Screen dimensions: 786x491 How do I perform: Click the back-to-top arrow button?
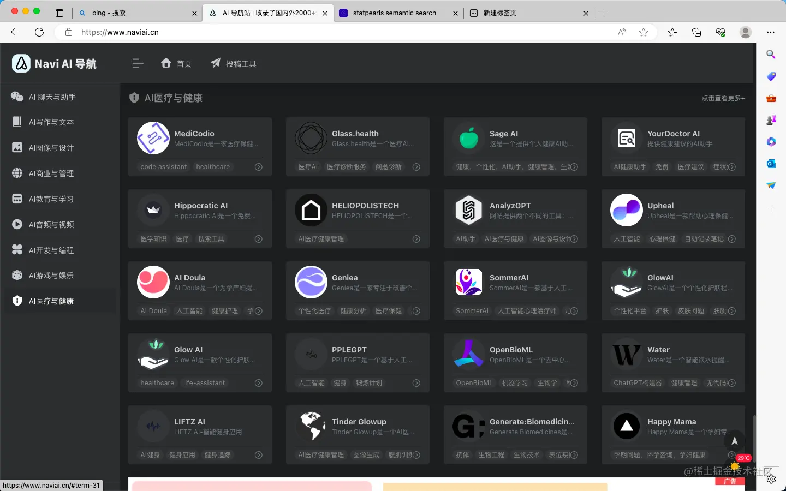tap(734, 441)
